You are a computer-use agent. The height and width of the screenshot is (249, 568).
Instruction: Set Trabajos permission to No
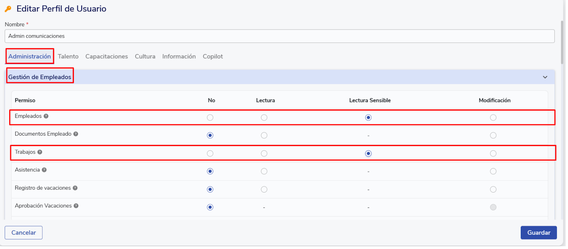click(210, 153)
